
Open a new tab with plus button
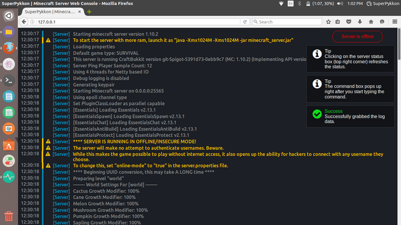point(89,12)
